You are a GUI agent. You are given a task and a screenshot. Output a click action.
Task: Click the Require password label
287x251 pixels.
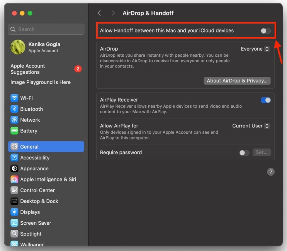121,153
